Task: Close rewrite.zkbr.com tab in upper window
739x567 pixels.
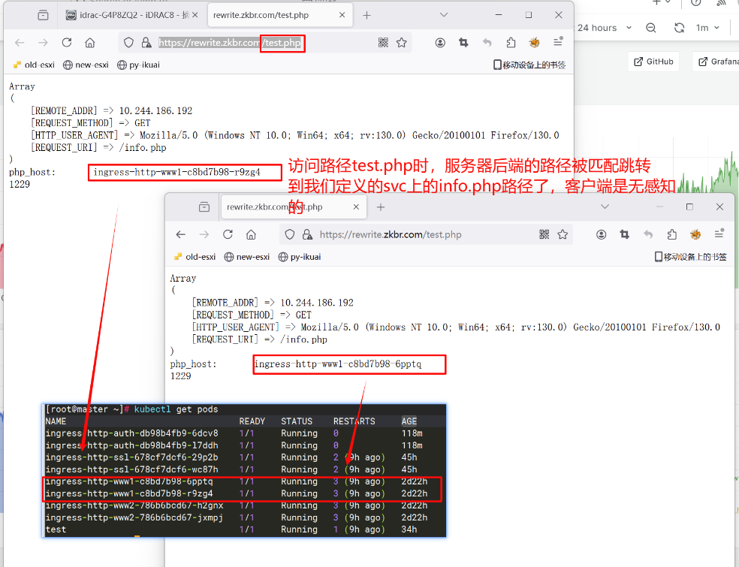Action: tap(342, 15)
